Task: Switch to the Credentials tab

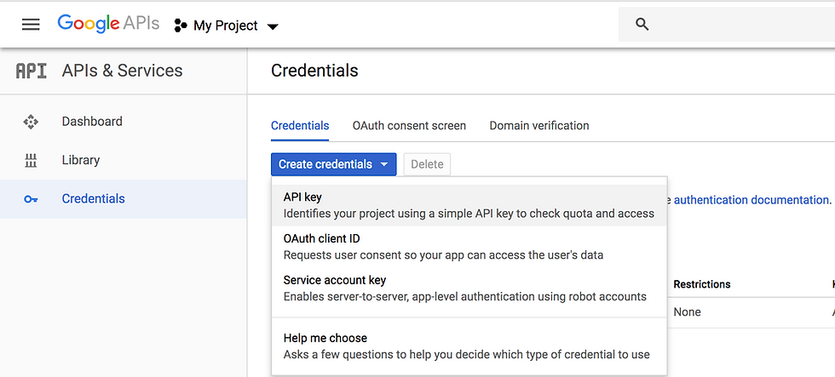Action: [300, 126]
